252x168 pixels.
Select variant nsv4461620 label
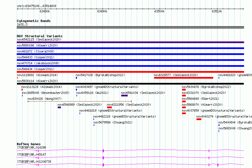[235, 75]
